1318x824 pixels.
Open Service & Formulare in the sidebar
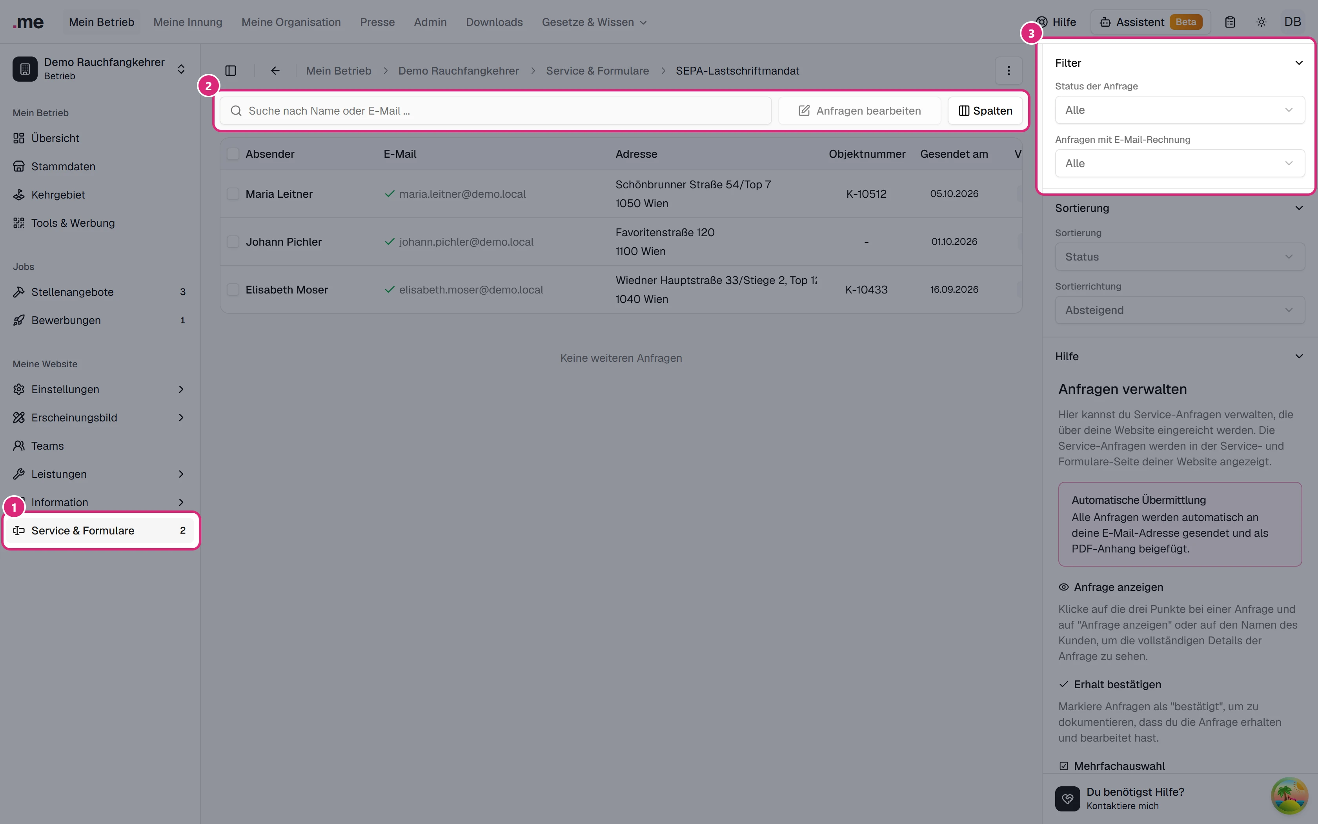tap(100, 531)
